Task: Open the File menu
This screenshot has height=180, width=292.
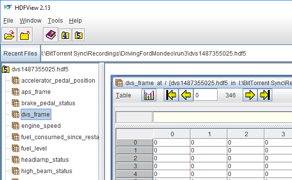Action: (x=8, y=21)
